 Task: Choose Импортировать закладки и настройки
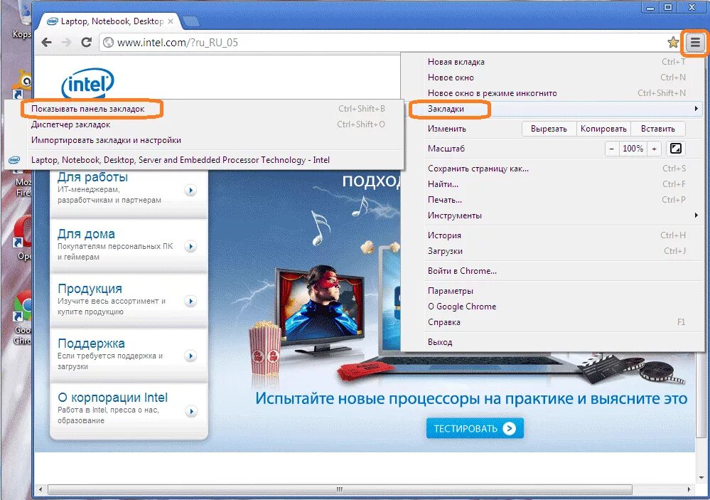point(204,140)
